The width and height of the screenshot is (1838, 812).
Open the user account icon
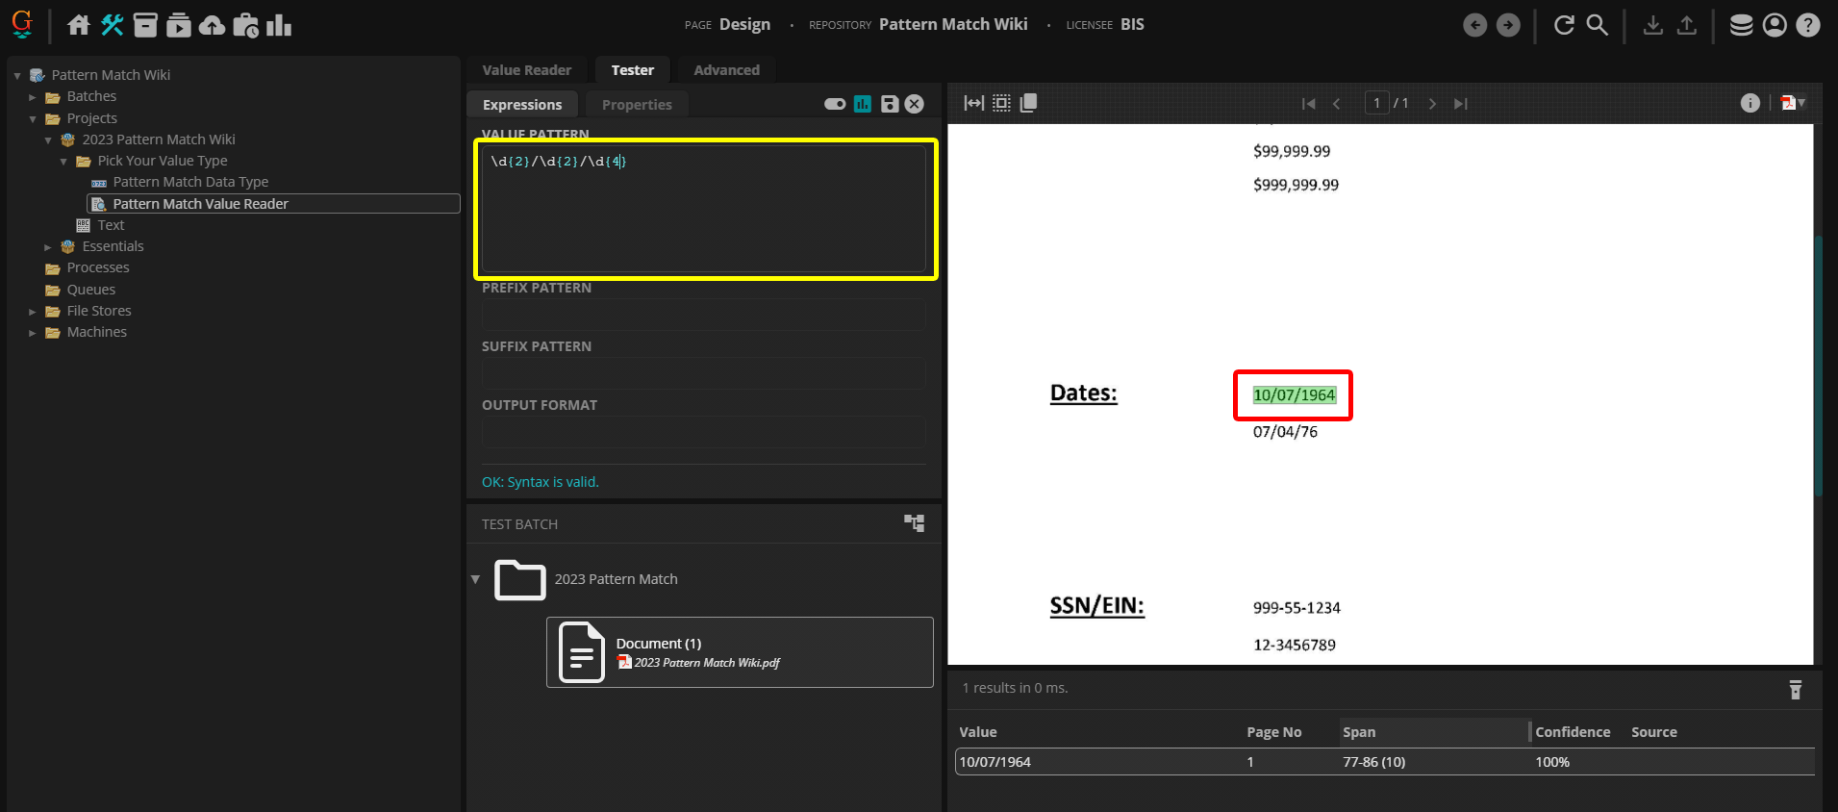1775,25
